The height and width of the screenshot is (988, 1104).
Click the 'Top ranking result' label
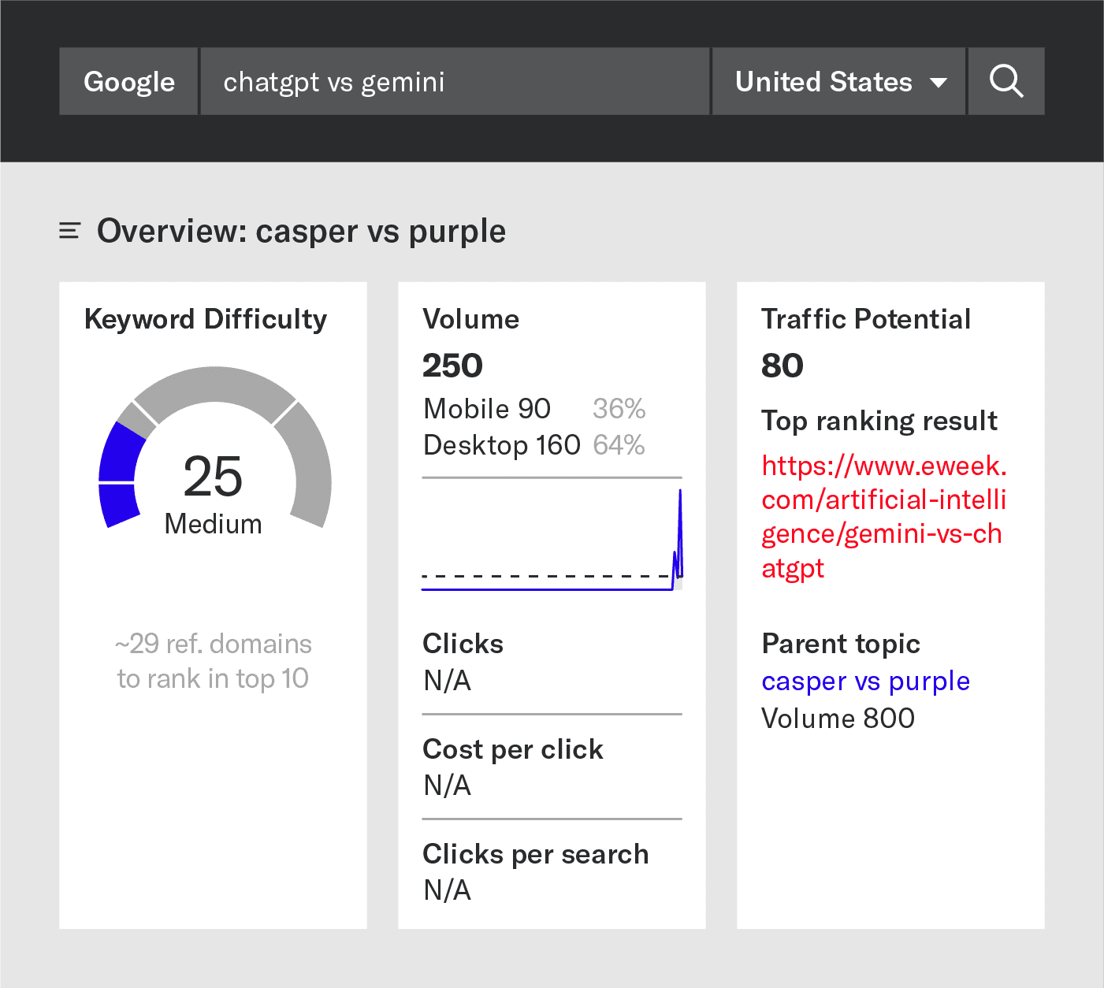tap(879, 421)
